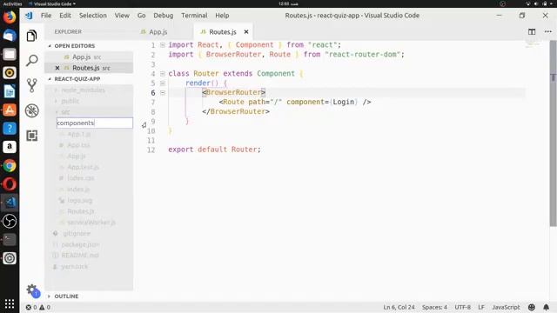
Task: Click the warnings count status icon
Action: point(44,307)
